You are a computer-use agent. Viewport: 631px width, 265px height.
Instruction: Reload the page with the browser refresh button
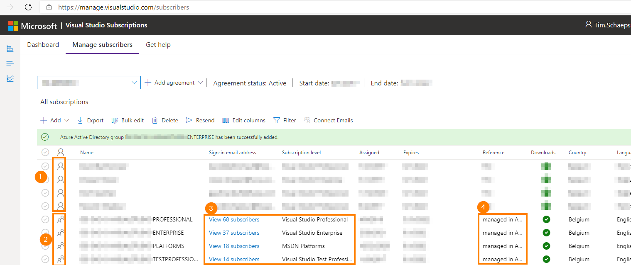click(x=28, y=7)
